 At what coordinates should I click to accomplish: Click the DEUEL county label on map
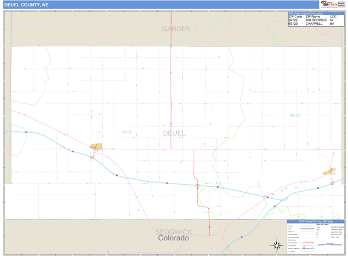(175, 133)
